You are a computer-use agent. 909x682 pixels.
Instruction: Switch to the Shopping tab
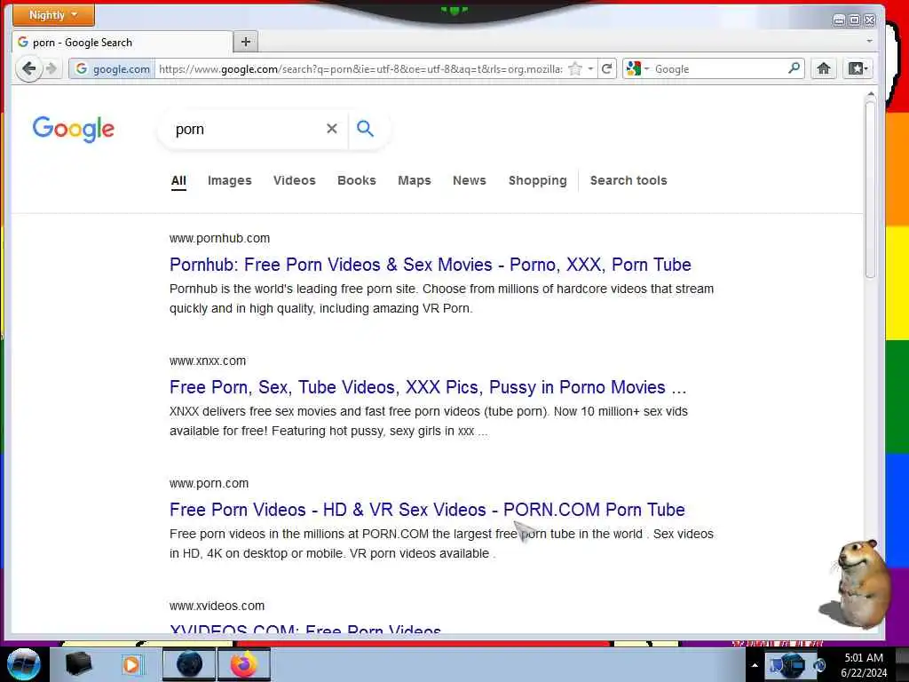[x=537, y=180]
